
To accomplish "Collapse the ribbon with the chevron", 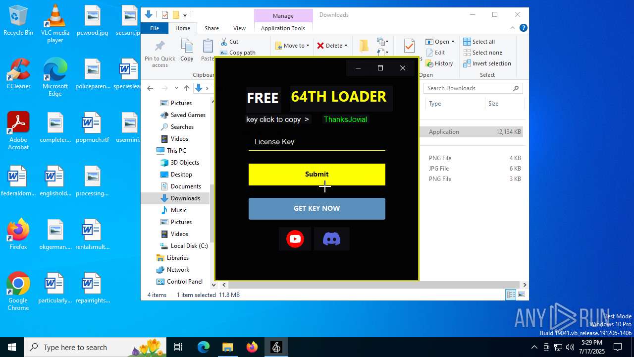I will (513, 28).
